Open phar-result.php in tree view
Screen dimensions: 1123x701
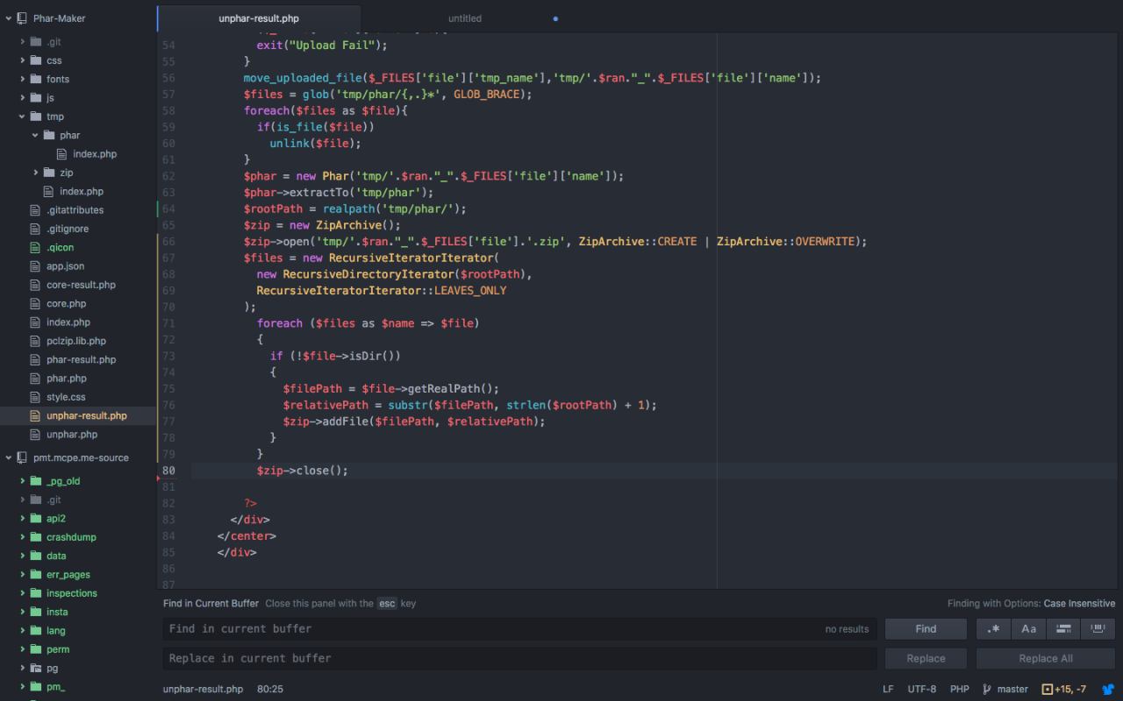(81, 359)
